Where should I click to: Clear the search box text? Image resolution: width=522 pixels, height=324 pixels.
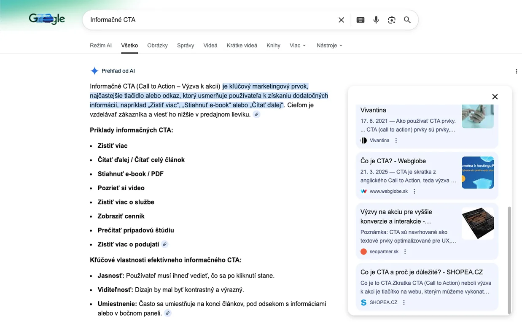point(341,20)
